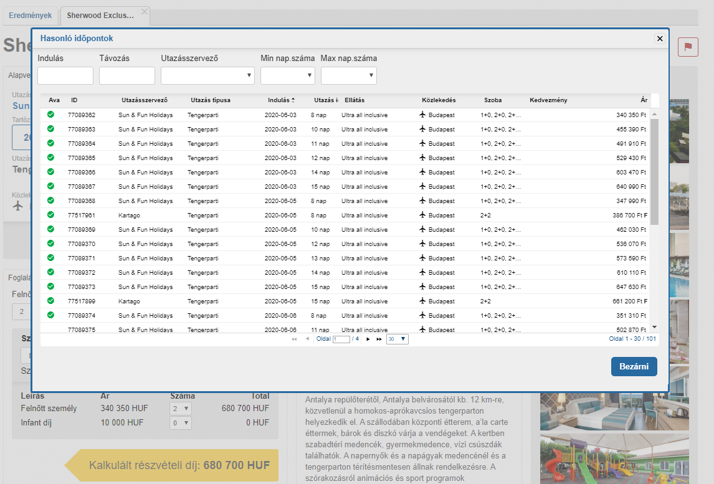Click the price 351 310 Ft
This screenshot has width=714, height=484.
click(x=631, y=316)
